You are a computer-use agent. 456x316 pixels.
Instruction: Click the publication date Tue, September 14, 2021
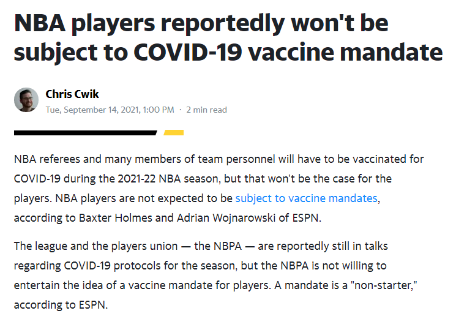pos(93,110)
